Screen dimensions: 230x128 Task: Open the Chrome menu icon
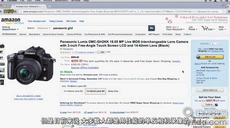coord(228,12)
